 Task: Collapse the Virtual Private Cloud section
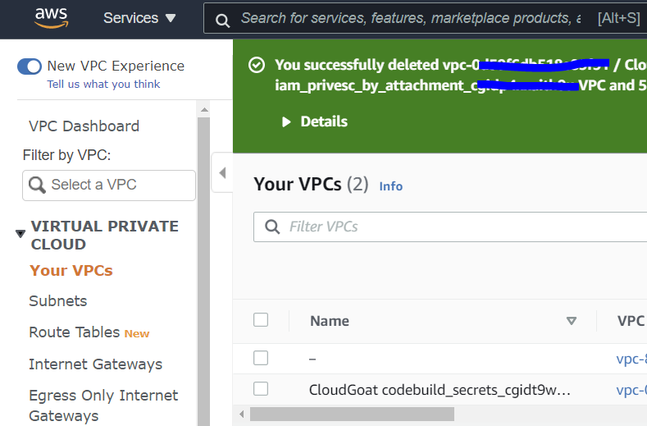click(x=21, y=234)
